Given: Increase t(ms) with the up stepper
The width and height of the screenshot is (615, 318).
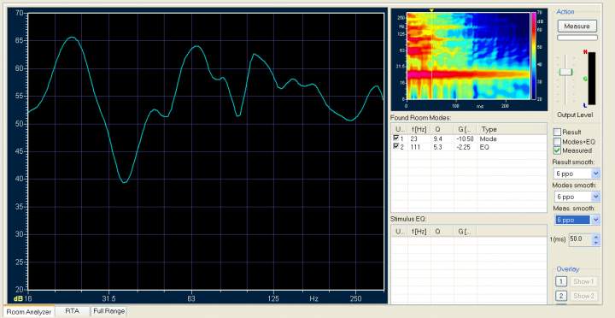Looking at the screenshot, I should [596, 237].
